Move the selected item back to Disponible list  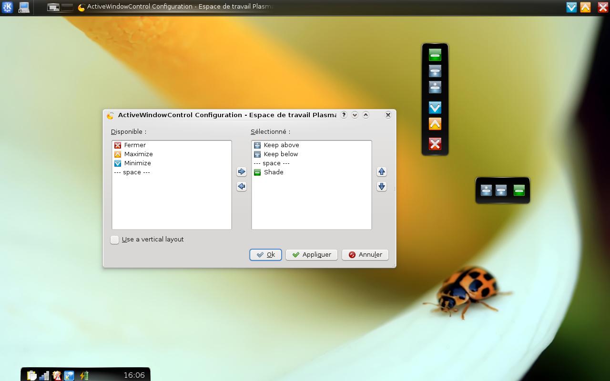242,186
